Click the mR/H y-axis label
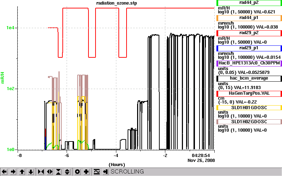The image size is (282, 176). (3, 77)
